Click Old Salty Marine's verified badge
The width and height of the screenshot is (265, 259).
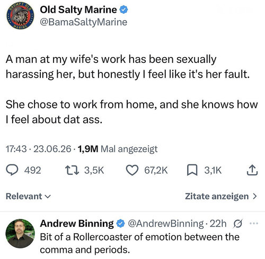coord(124,10)
